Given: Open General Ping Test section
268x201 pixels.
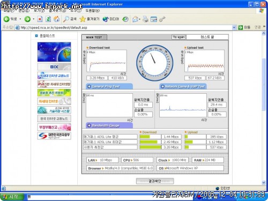Looking at the screenshot, I should coord(109,86).
